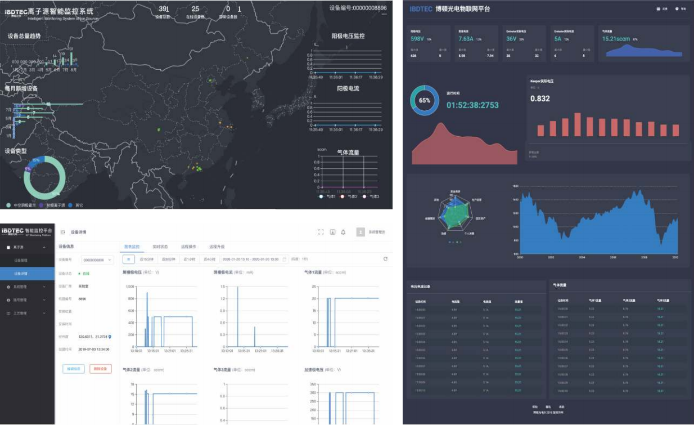
Task: Select 设备详情 in the sidebar
Action: [27, 274]
